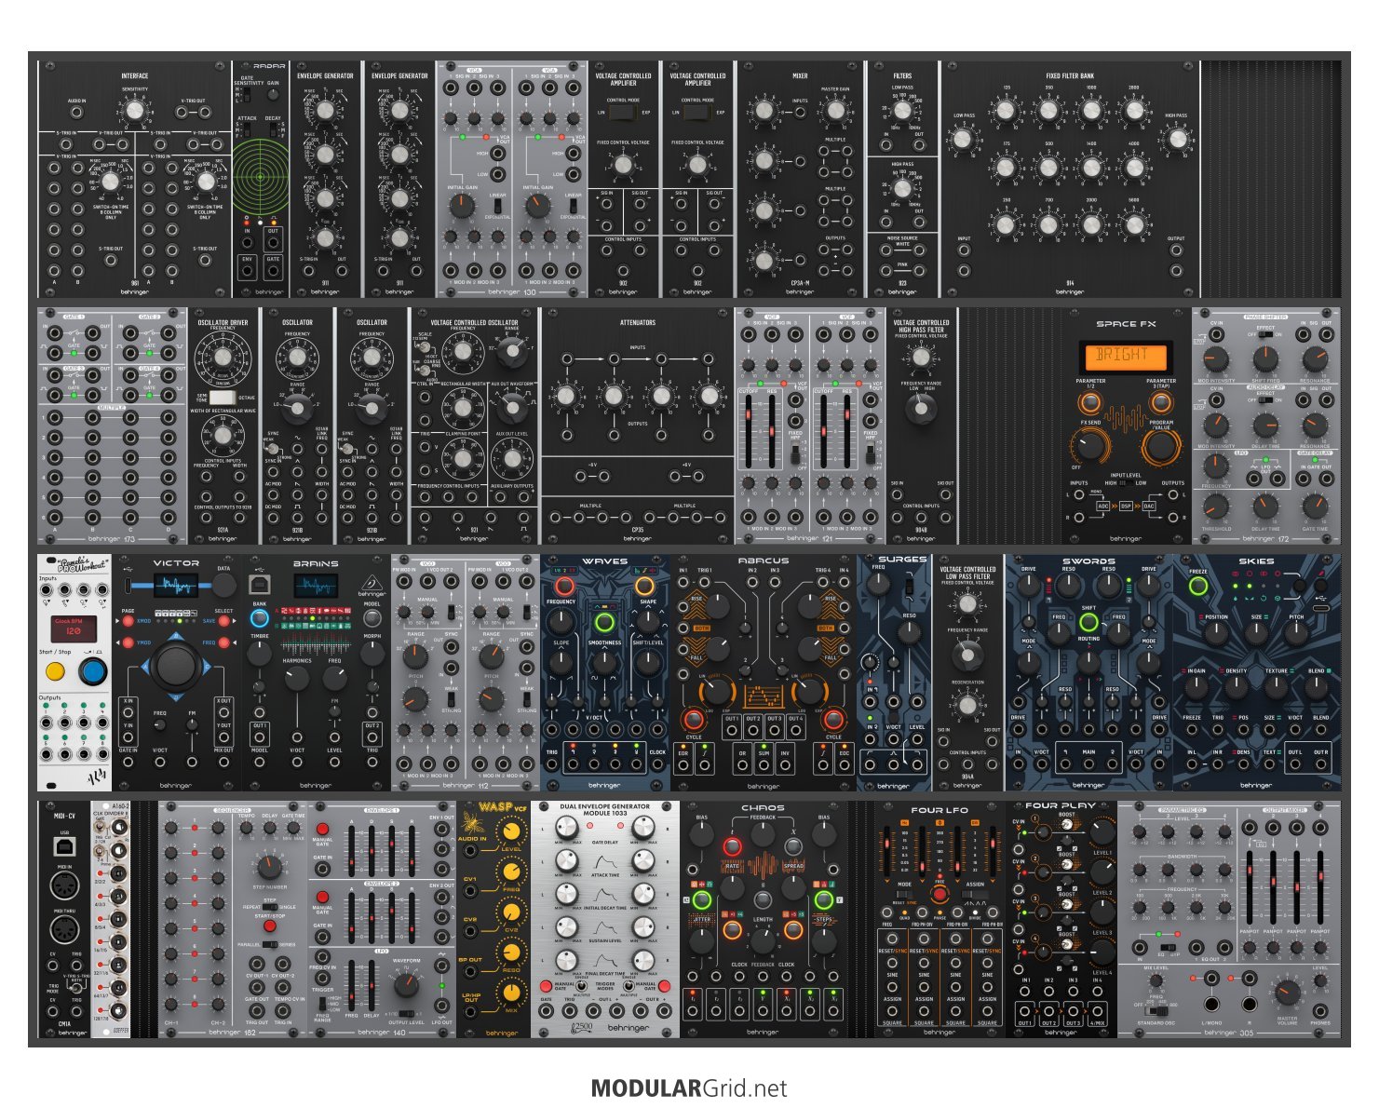Click the SENSITIVITY knob on Interface module
The height and width of the screenshot is (1108, 1379).
135,112
